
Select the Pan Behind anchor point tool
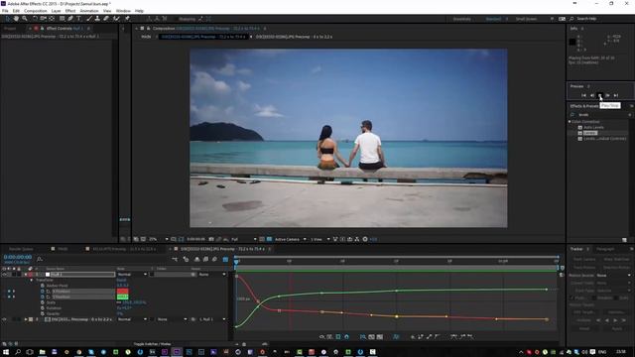click(52, 19)
